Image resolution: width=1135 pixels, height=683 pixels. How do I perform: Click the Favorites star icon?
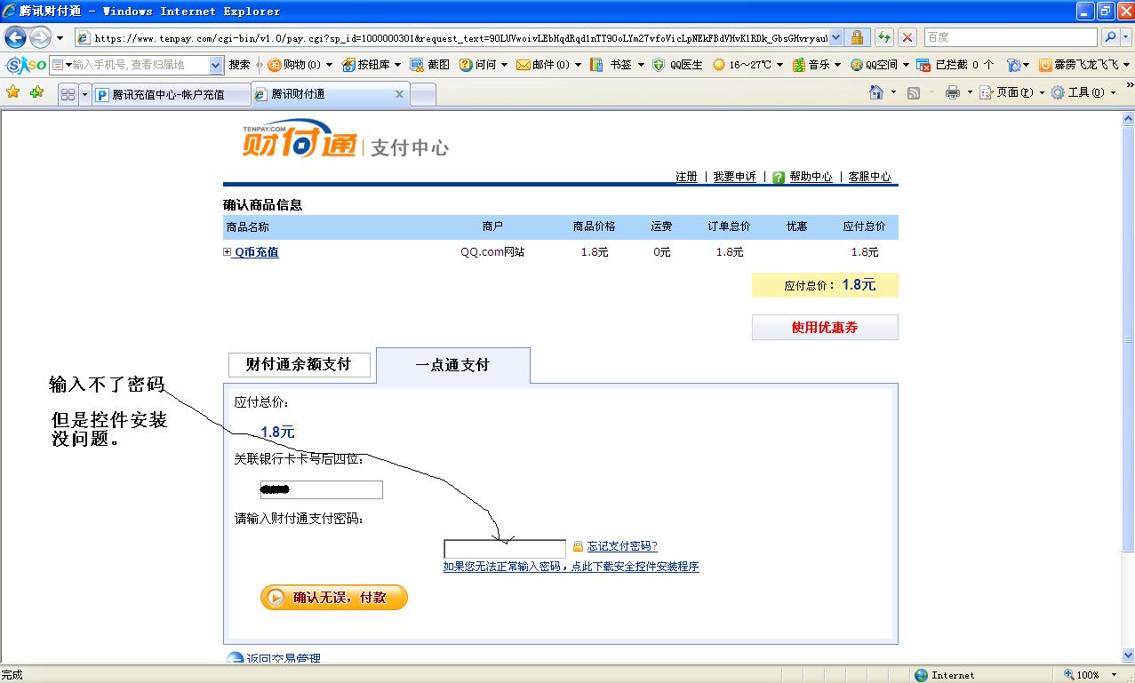12,92
